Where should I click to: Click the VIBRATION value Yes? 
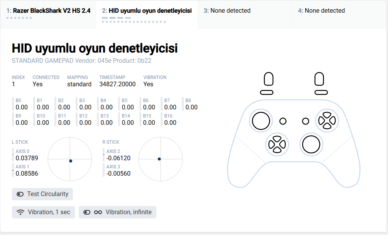pos(148,84)
